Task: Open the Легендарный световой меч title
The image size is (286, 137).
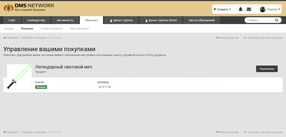Action: pos(63,67)
